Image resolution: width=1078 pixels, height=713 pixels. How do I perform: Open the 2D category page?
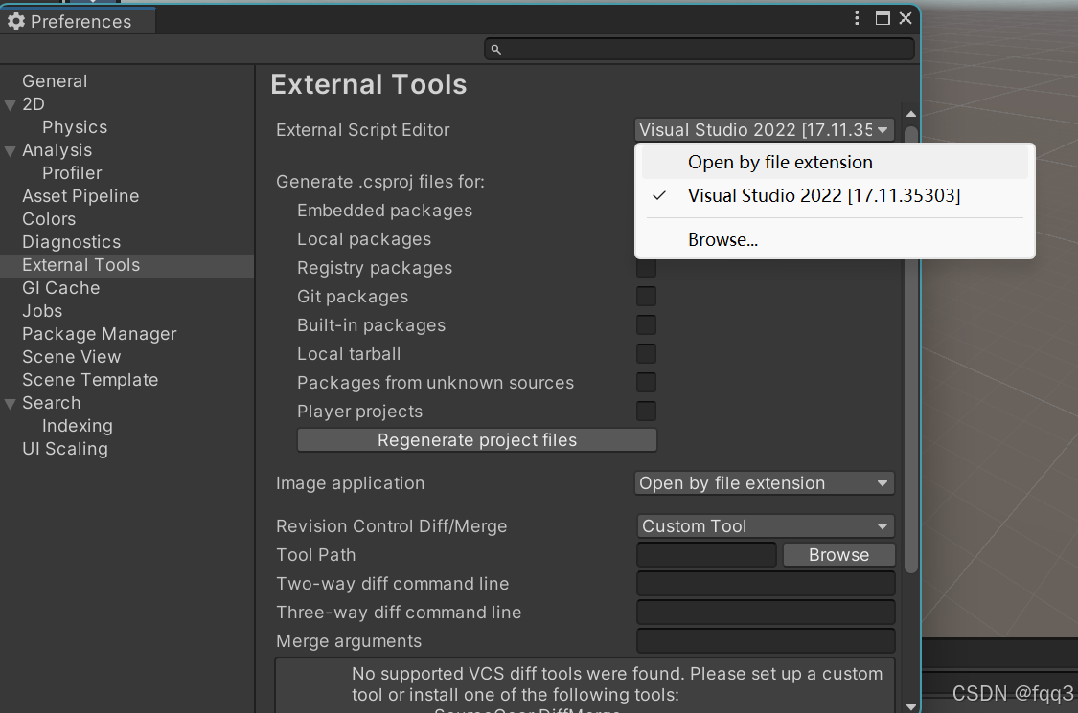point(34,104)
